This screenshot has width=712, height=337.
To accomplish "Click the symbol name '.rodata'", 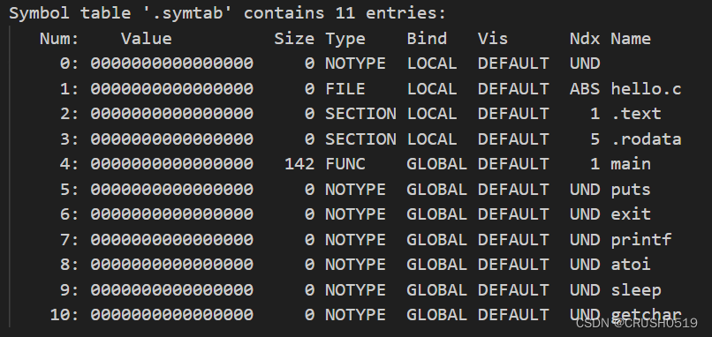I will [x=646, y=139].
